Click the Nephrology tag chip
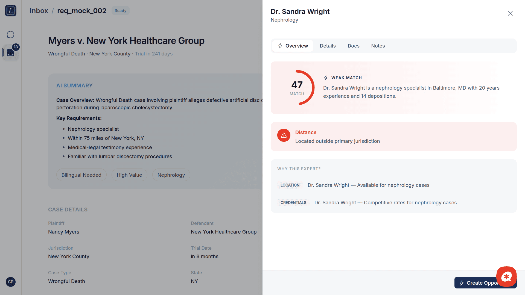This screenshot has height=295, width=525. [171, 175]
